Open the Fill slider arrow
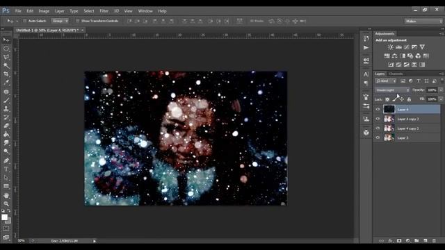 440,99
